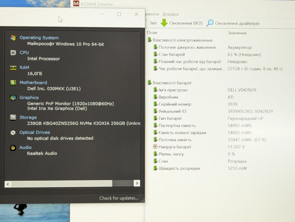Select the Акумулятор power source value

[240, 48]
